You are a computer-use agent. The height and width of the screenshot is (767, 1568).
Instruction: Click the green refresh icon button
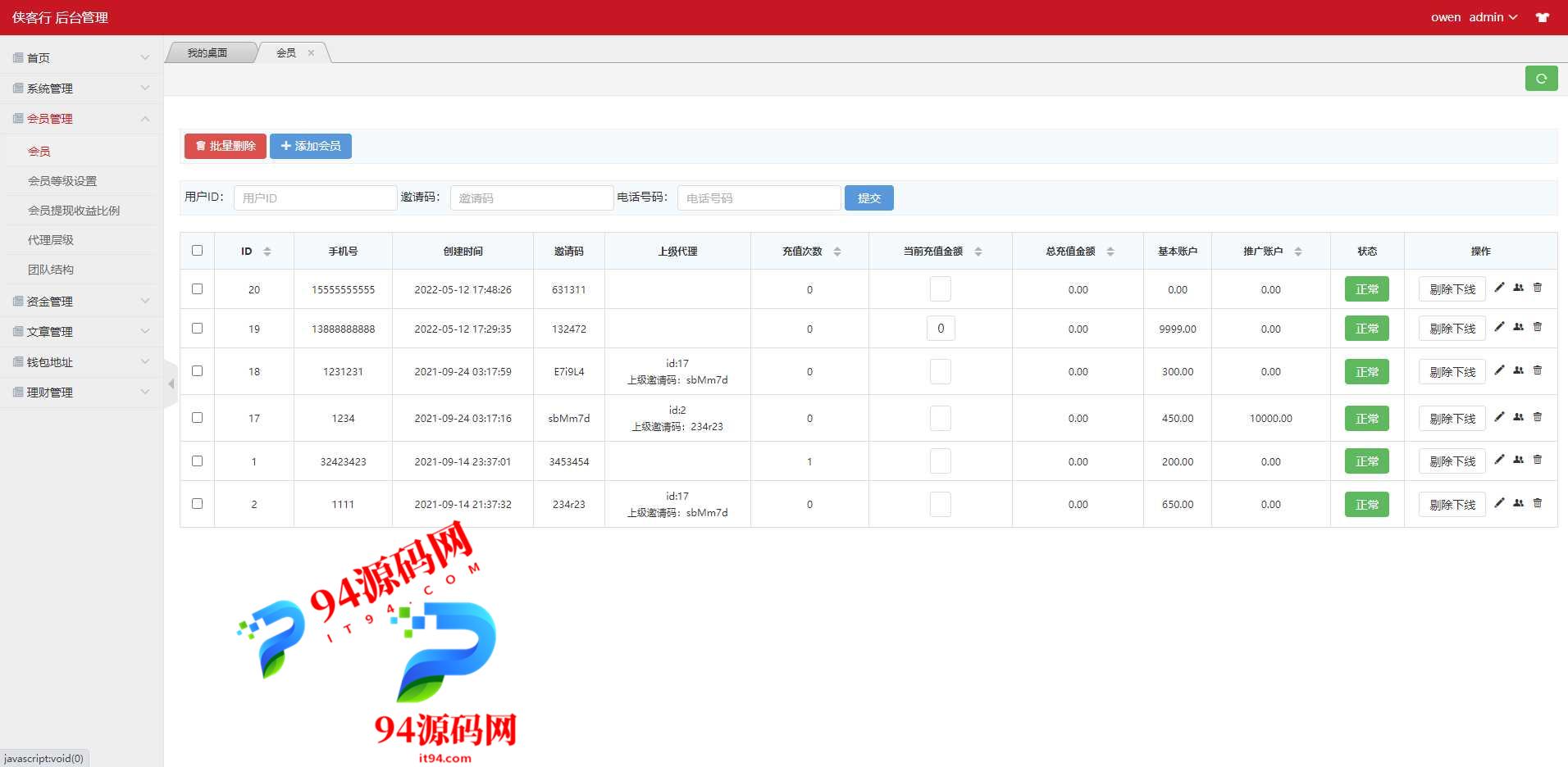pos(1541,79)
